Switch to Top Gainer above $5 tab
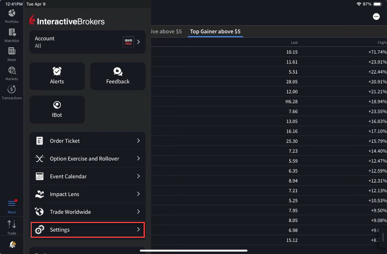Viewport: 387px width, 254px height. click(x=215, y=31)
